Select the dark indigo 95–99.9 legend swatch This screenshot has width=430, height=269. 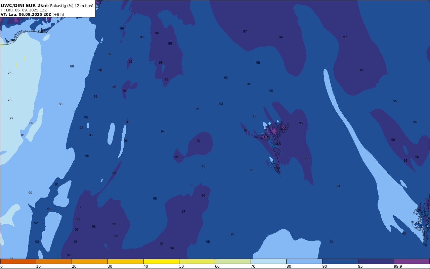376,261
